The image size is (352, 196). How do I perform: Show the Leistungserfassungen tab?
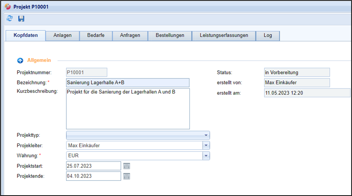click(224, 36)
